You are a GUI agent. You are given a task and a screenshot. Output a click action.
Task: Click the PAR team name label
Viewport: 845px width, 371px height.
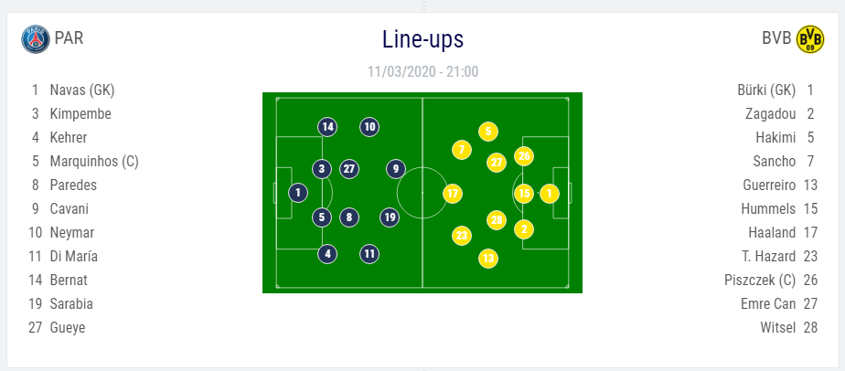click(x=69, y=38)
